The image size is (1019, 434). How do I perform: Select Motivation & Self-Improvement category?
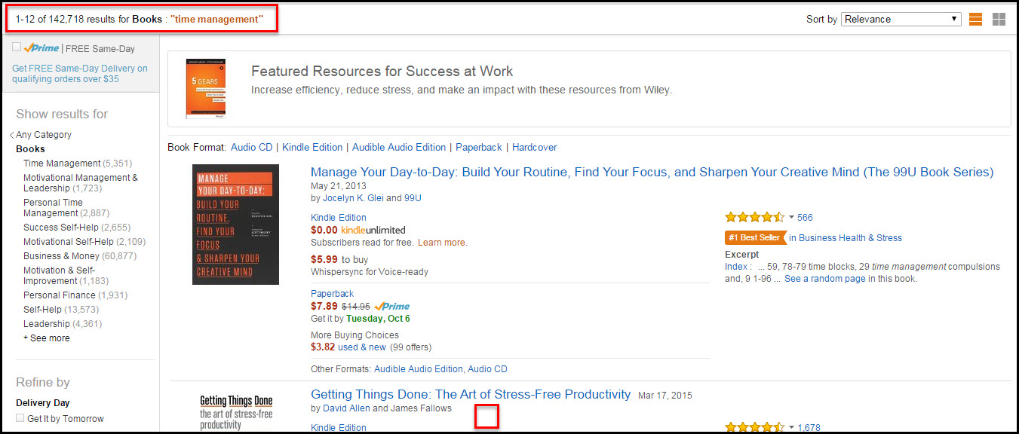click(x=59, y=276)
